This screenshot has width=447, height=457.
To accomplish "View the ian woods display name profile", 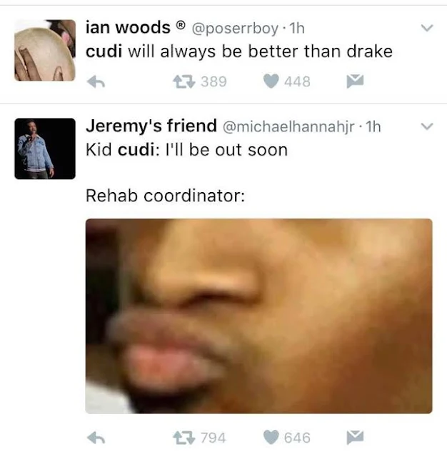I will click(x=128, y=27).
